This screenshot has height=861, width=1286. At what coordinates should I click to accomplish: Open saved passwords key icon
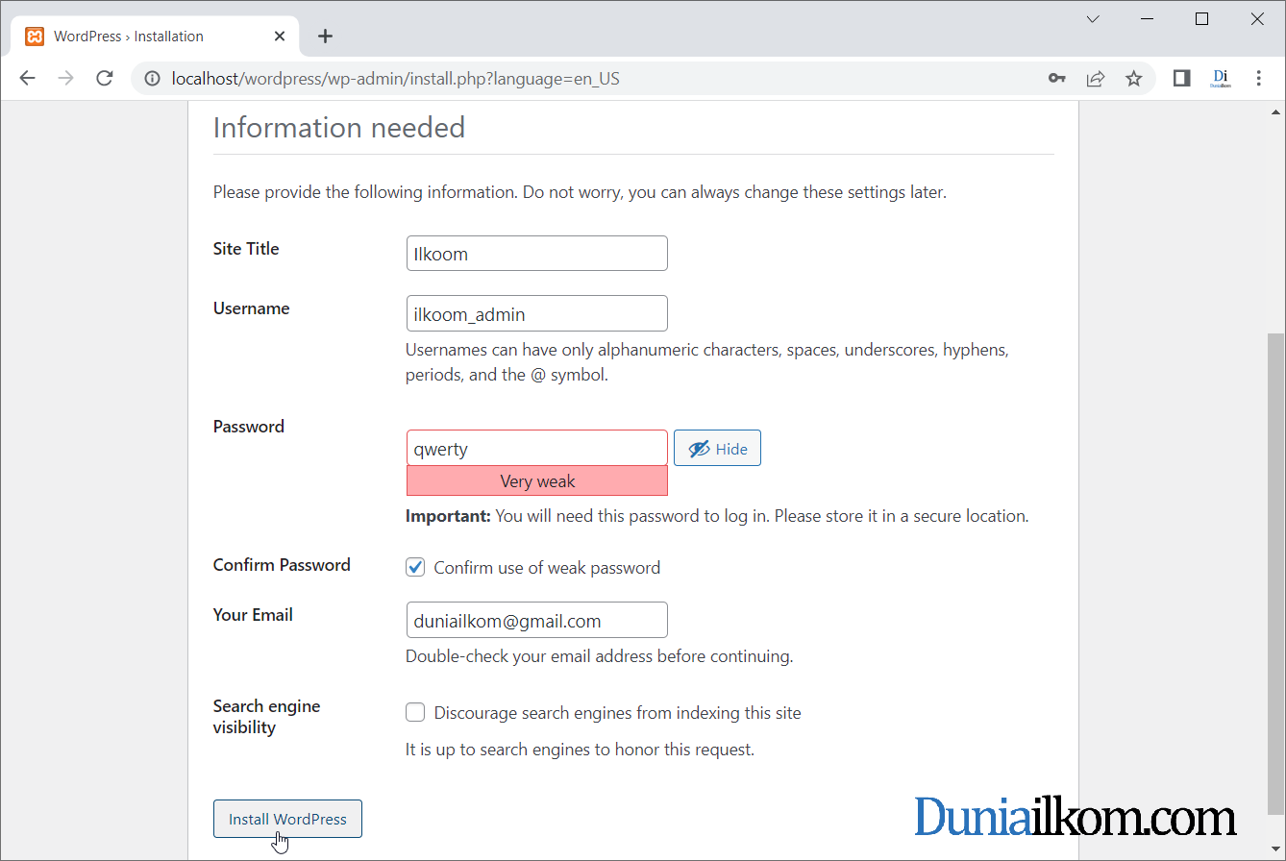1057,79
